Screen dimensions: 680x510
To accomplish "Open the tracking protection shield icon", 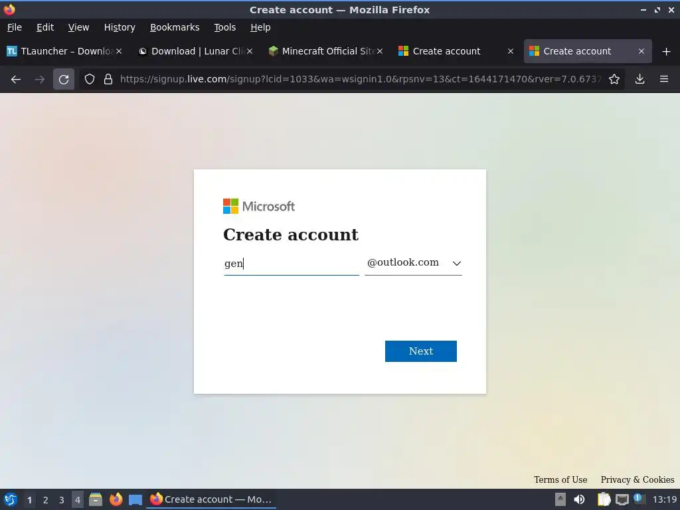I will [x=90, y=80].
